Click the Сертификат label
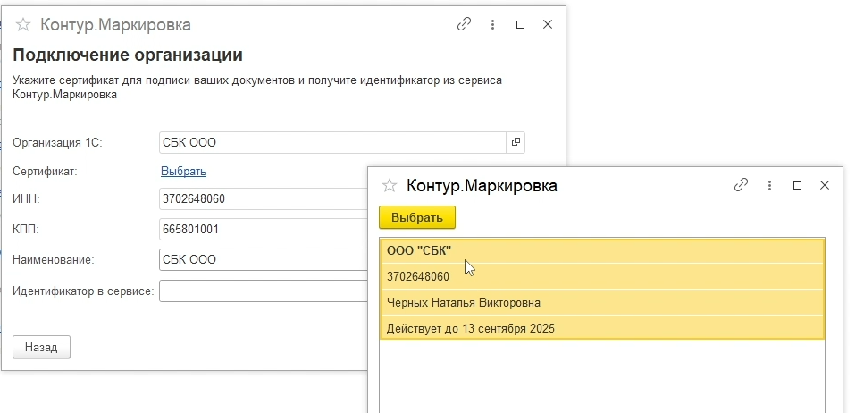 tap(46, 172)
